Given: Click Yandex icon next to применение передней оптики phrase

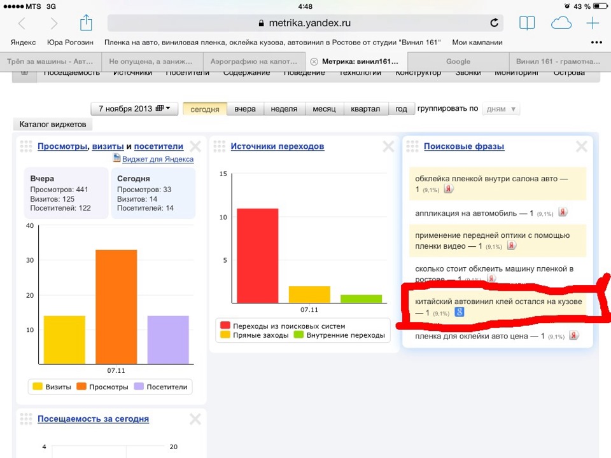Looking at the screenshot, I should tap(511, 246).
